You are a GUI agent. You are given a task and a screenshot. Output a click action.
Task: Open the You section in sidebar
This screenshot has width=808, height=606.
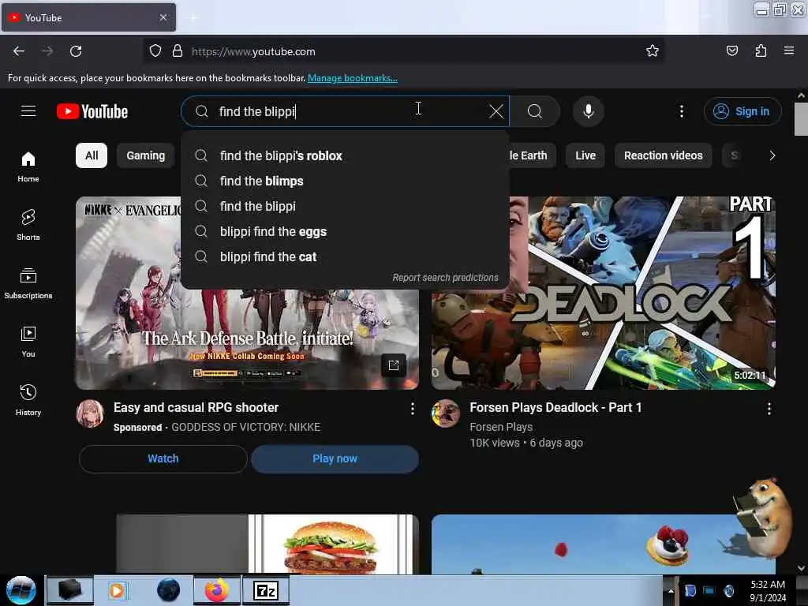pos(28,342)
